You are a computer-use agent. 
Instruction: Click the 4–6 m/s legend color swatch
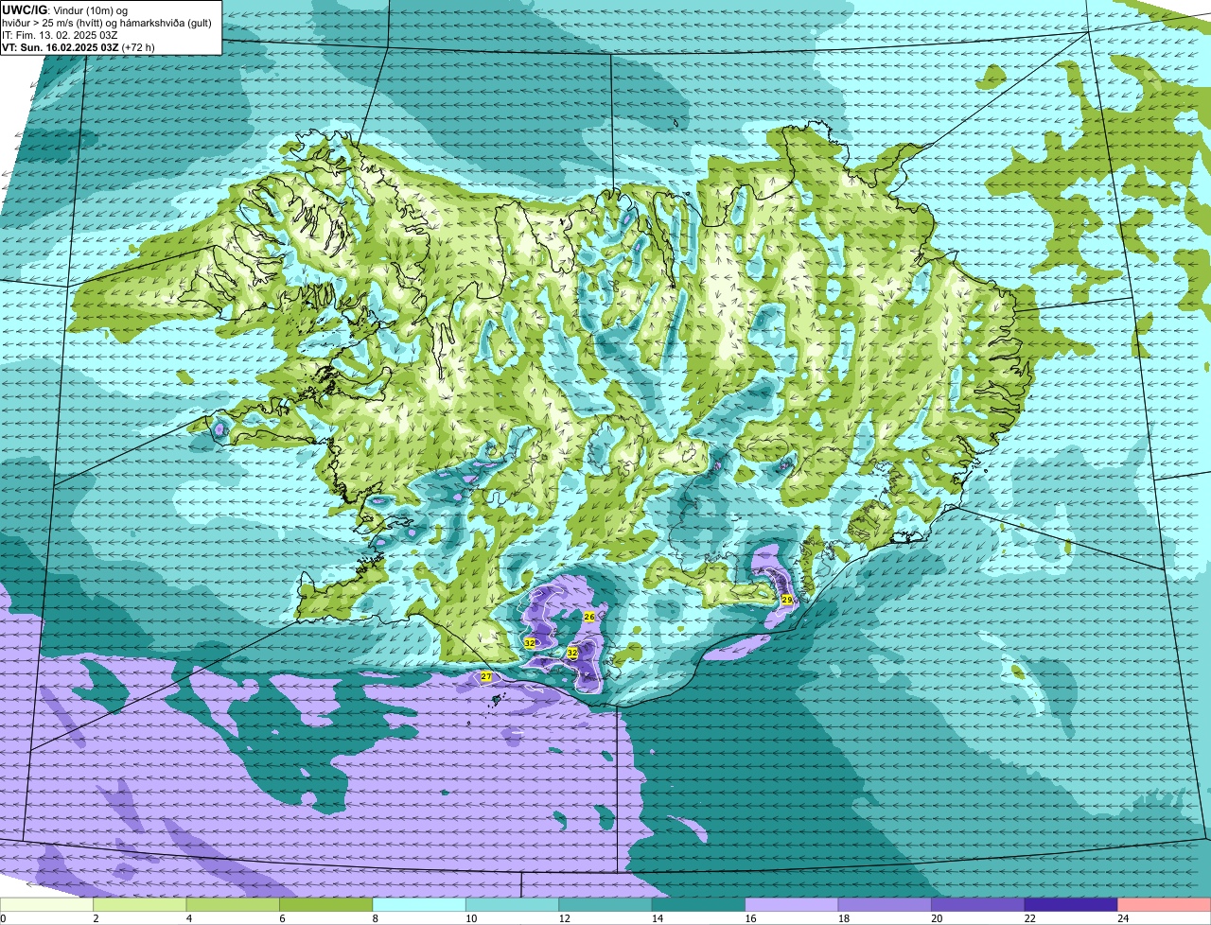coord(234,905)
